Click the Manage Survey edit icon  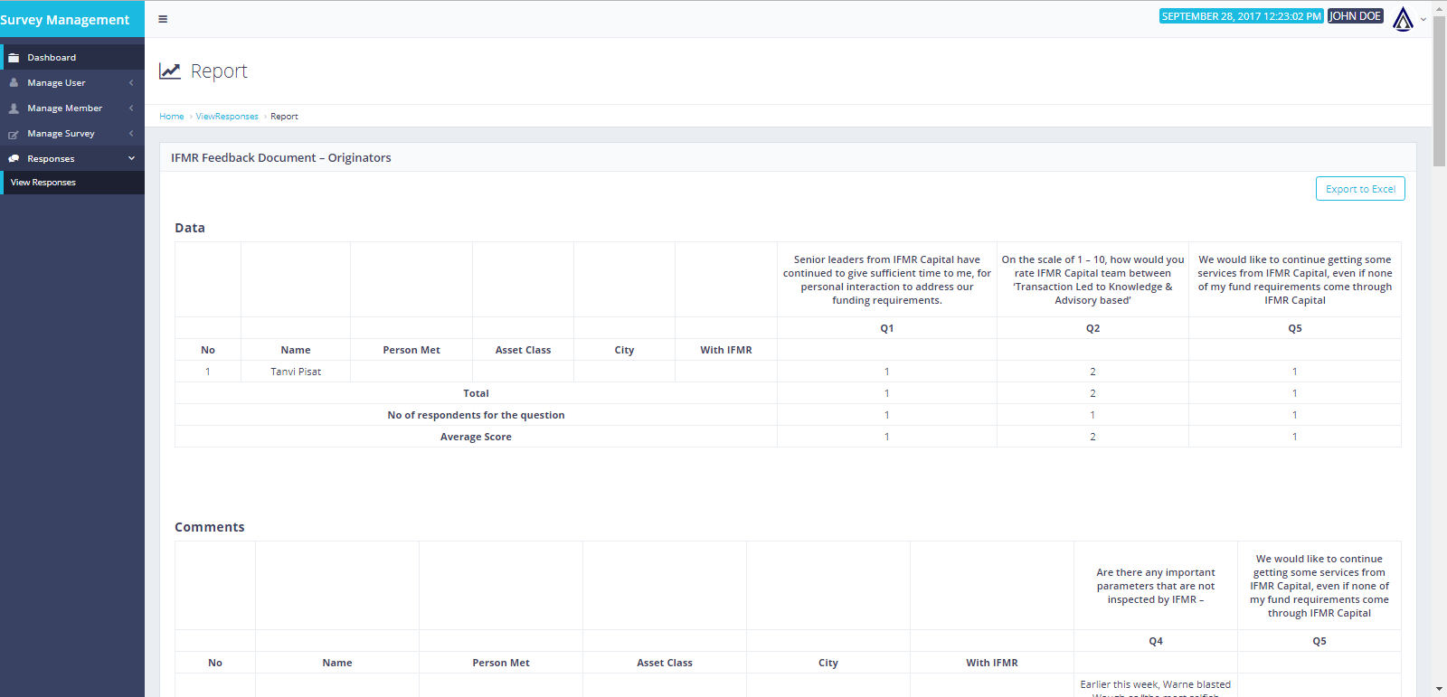click(x=14, y=134)
